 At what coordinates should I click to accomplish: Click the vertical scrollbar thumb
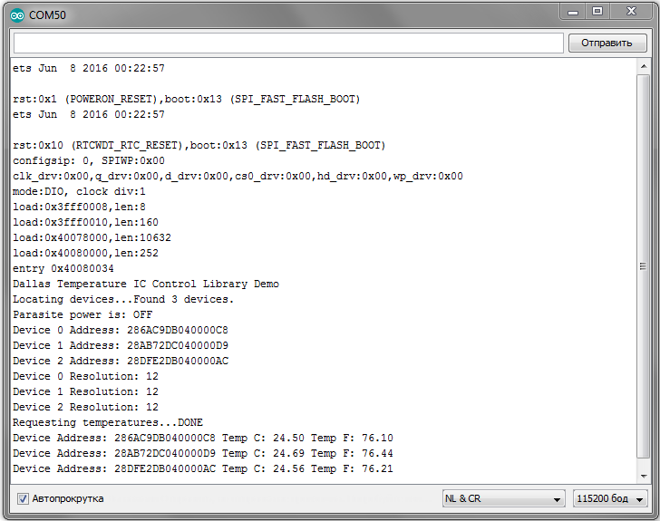pyautogui.click(x=644, y=266)
